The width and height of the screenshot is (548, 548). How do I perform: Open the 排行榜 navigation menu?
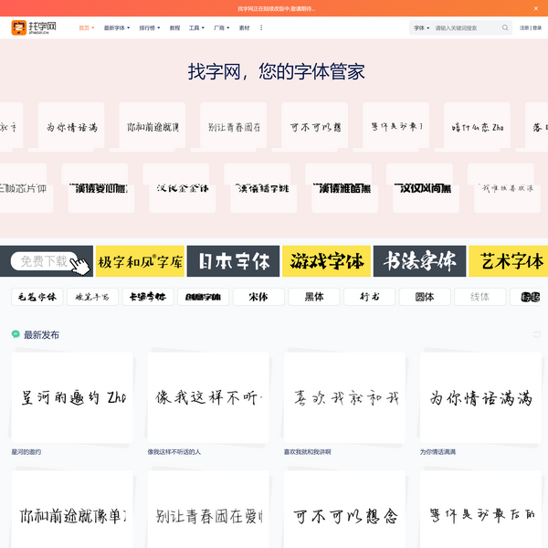click(150, 28)
